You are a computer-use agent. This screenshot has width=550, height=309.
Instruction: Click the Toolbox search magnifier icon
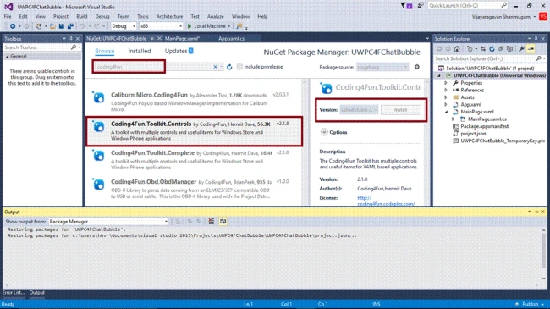point(74,47)
